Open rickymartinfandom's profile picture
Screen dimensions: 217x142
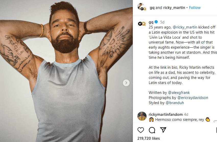[x=142, y=116]
